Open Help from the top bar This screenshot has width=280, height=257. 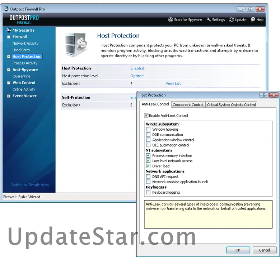pos(257,20)
